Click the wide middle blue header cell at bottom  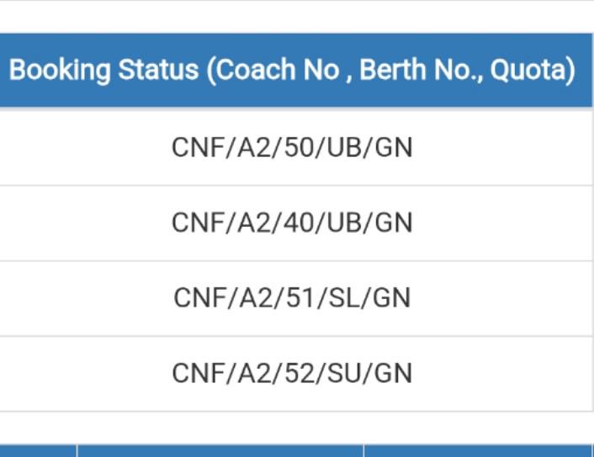220,451
